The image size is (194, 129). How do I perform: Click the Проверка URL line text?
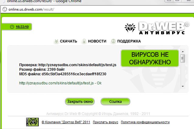coord(68,65)
